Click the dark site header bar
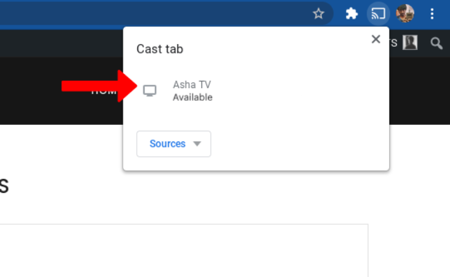The width and height of the screenshot is (450, 277). coord(62,43)
